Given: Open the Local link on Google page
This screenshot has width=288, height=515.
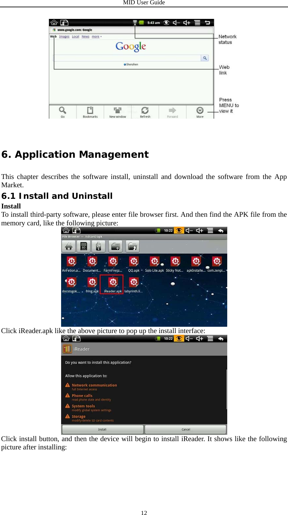Looking at the screenshot, I should tap(76, 36).
